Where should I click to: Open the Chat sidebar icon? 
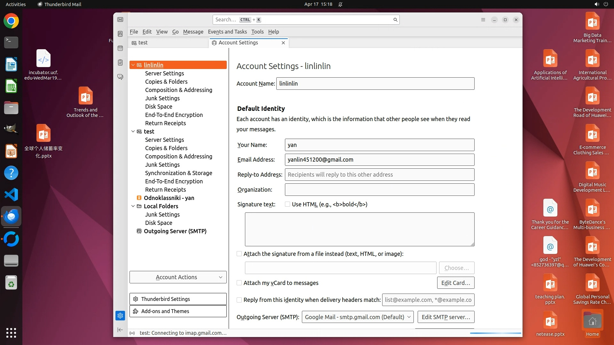[x=120, y=77]
